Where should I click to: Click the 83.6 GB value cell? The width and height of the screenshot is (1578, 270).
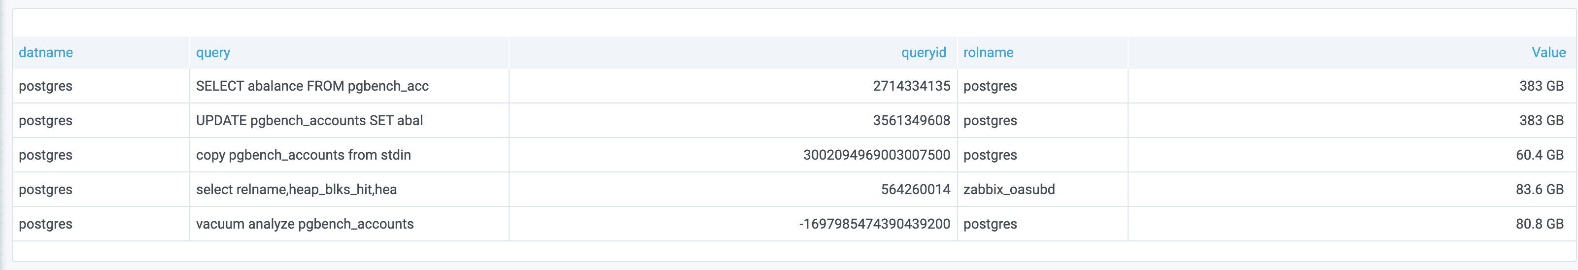pyautogui.click(x=1540, y=190)
